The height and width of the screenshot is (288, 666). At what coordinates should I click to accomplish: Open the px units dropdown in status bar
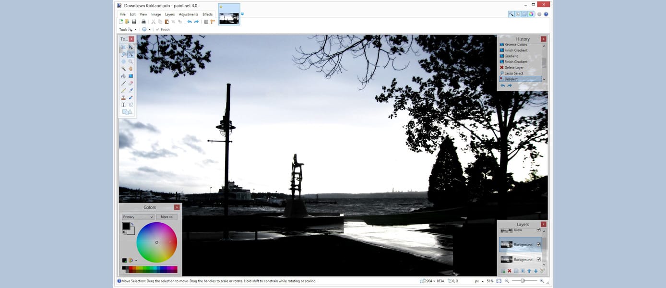coord(479,281)
